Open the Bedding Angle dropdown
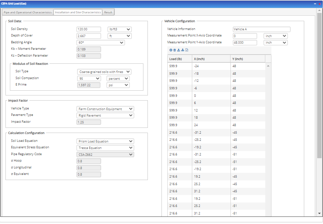The image size is (323, 224). coord(100,42)
